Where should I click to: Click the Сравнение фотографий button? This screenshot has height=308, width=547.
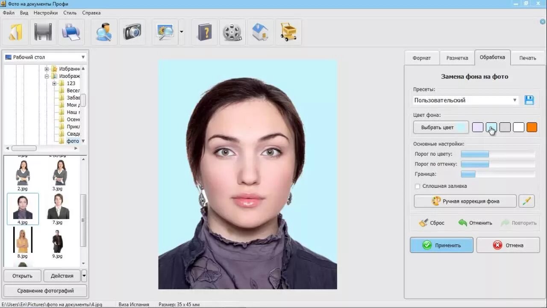45,291
